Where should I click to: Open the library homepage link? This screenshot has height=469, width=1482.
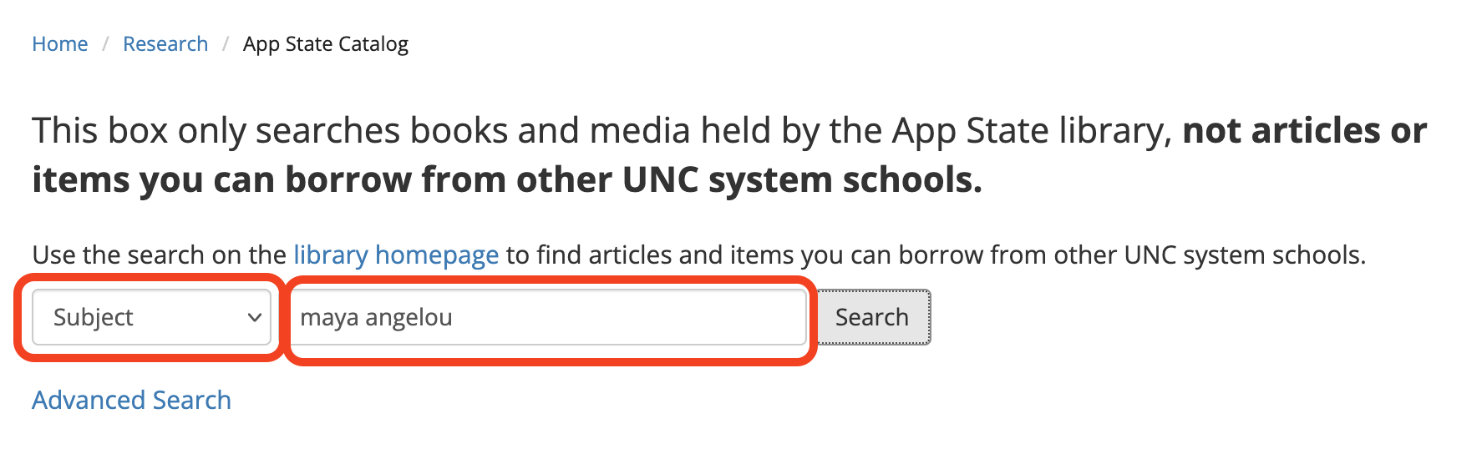396,255
